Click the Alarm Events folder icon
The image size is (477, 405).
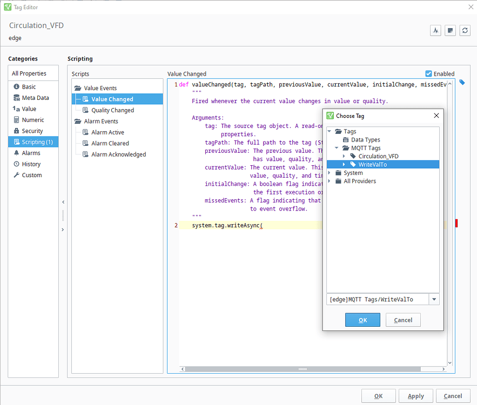78,122
